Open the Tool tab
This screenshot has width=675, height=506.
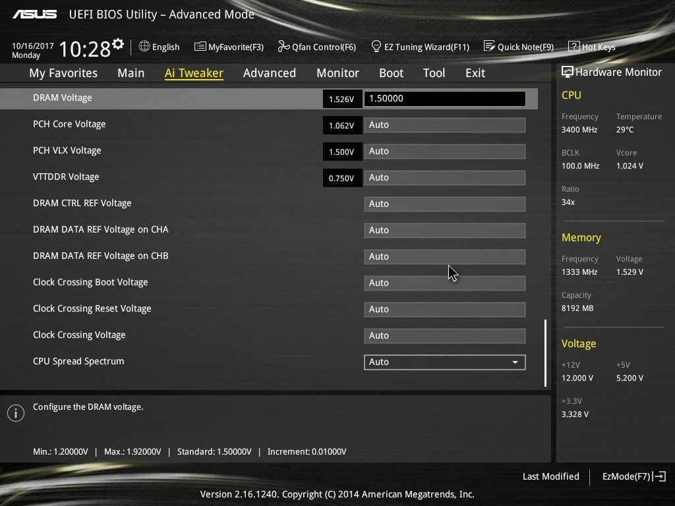434,73
